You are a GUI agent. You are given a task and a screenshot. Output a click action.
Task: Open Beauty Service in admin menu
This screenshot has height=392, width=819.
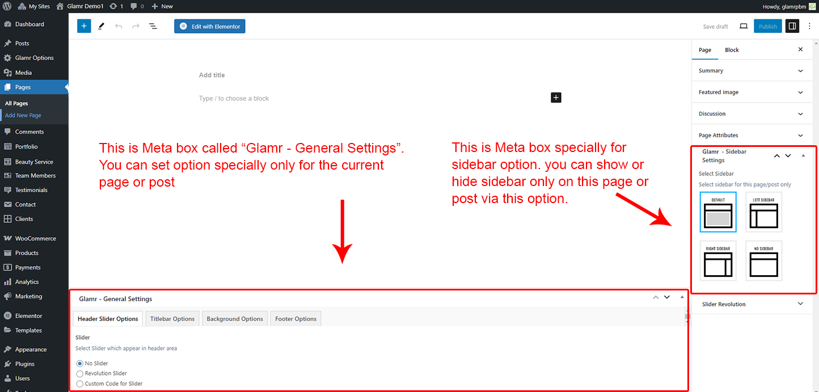point(34,162)
